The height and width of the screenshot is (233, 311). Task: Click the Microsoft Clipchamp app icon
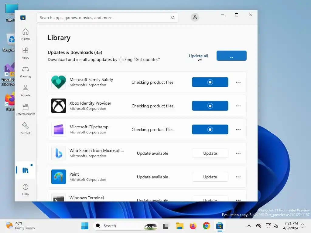pos(59,129)
